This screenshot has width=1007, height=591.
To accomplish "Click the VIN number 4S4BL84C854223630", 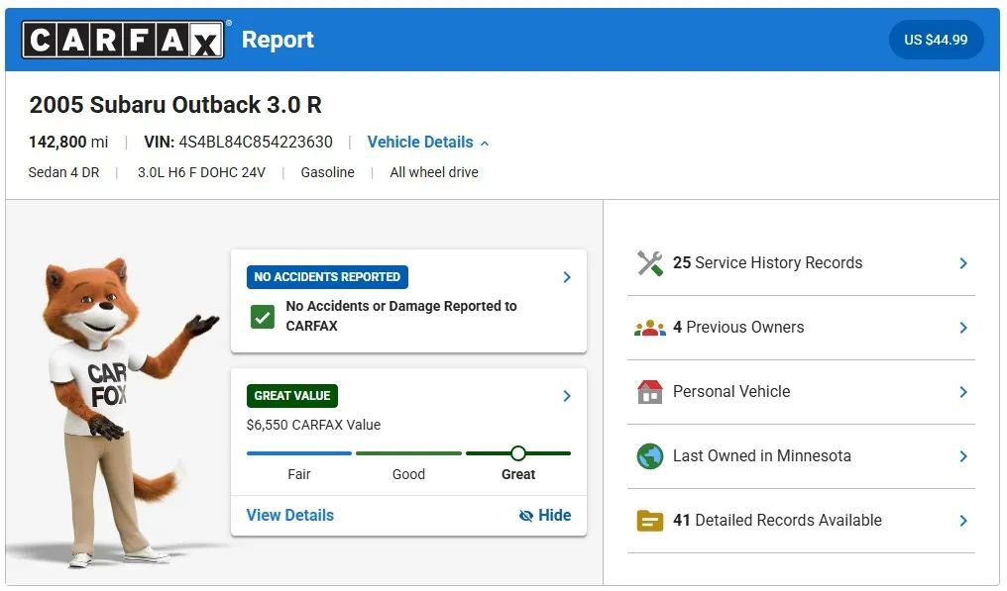I will coord(256,142).
